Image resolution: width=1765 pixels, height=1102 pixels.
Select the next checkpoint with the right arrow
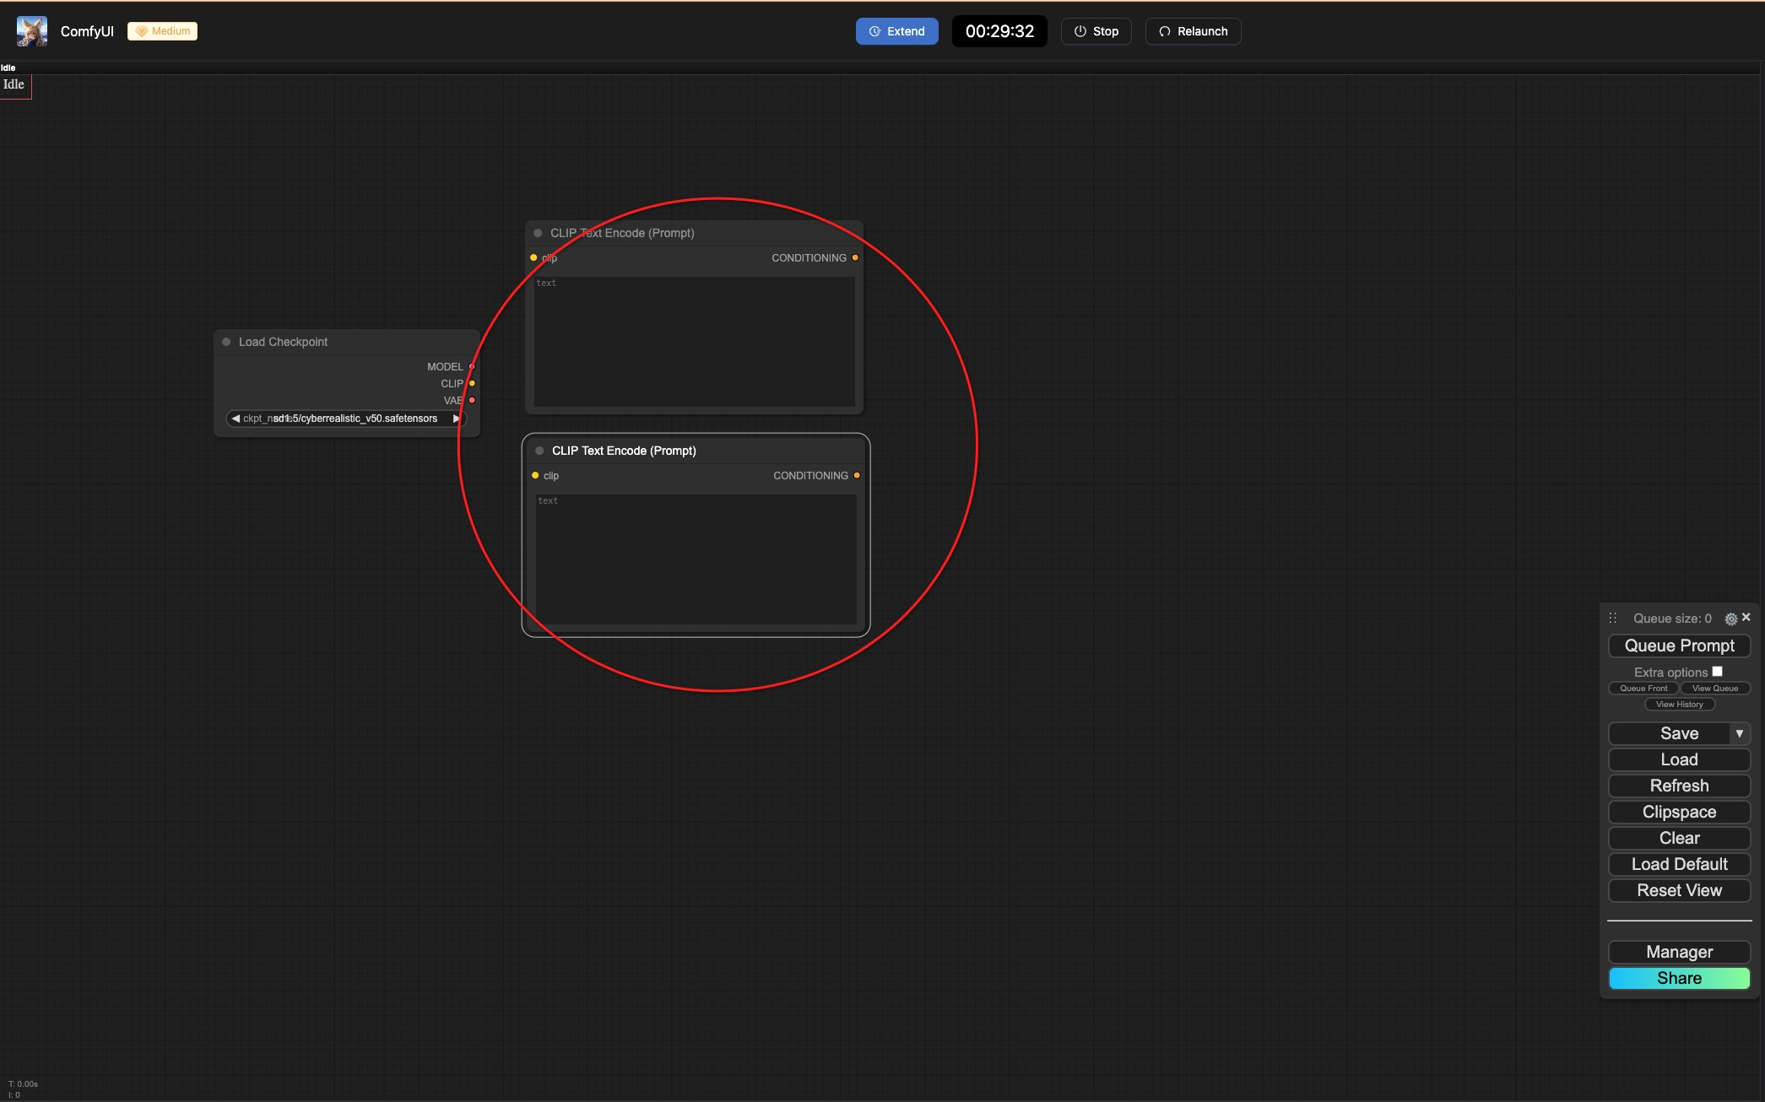click(457, 419)
